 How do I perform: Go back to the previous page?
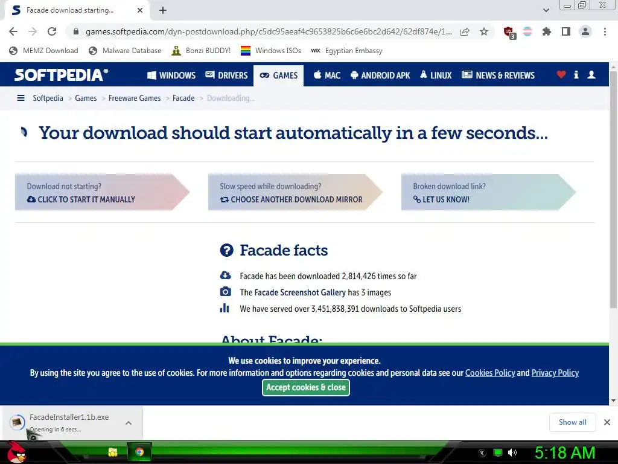(x=13, y=31)
